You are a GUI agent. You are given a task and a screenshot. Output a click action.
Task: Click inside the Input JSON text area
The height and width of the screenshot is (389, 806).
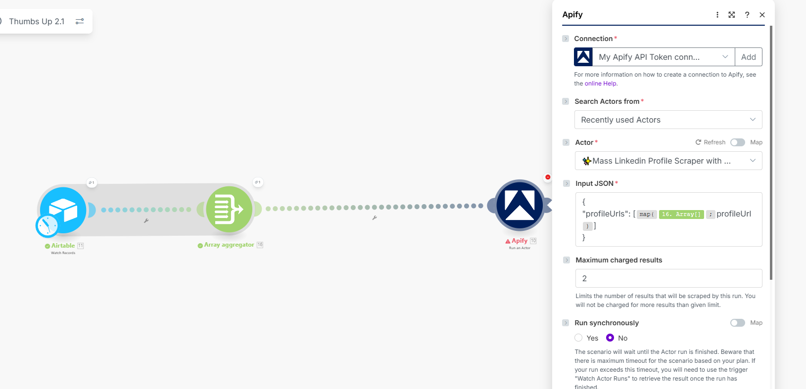[x=668, y=219]
